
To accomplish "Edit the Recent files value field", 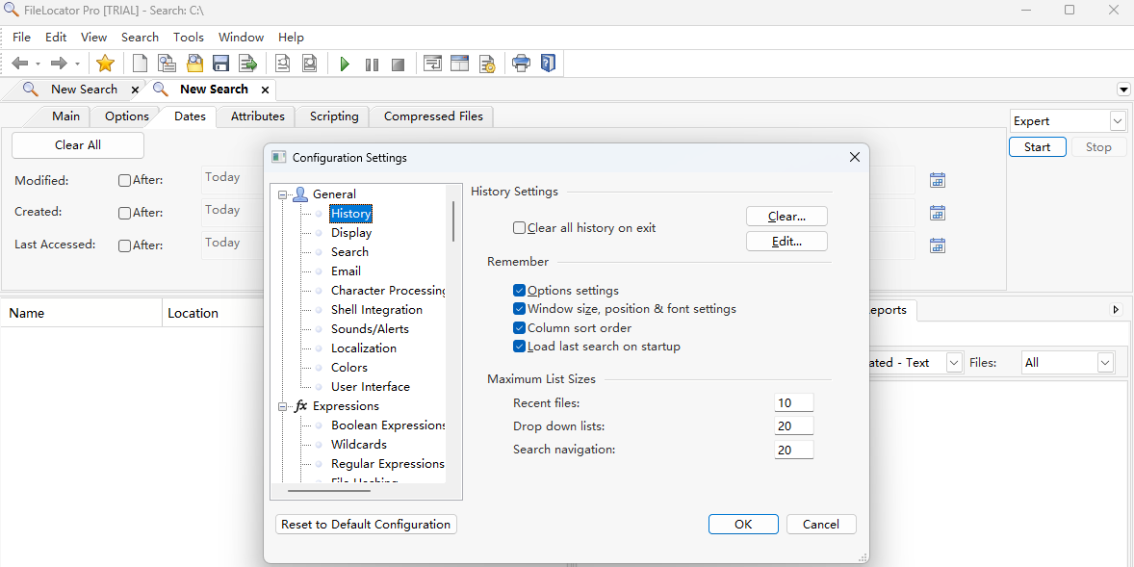I will (x=793, y=402).
